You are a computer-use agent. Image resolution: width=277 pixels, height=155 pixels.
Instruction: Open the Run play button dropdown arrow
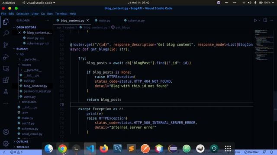click(x=260, y=20)
